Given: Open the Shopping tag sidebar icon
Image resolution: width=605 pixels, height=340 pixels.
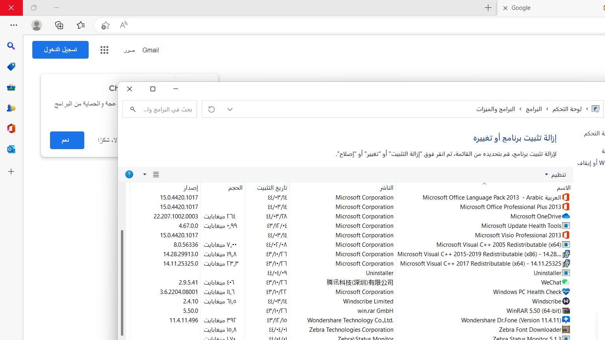Looking at the screenshot, I should pyautogui.click(x=11, y=67).
